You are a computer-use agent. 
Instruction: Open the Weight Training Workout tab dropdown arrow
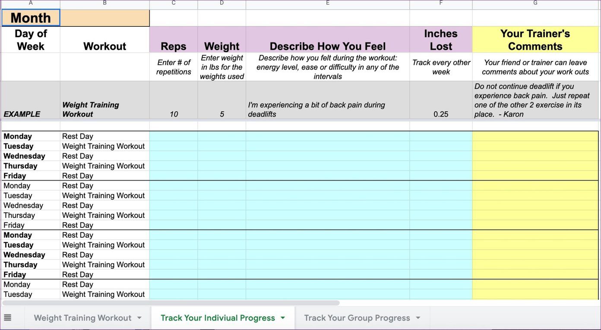(x=139, y=318)
